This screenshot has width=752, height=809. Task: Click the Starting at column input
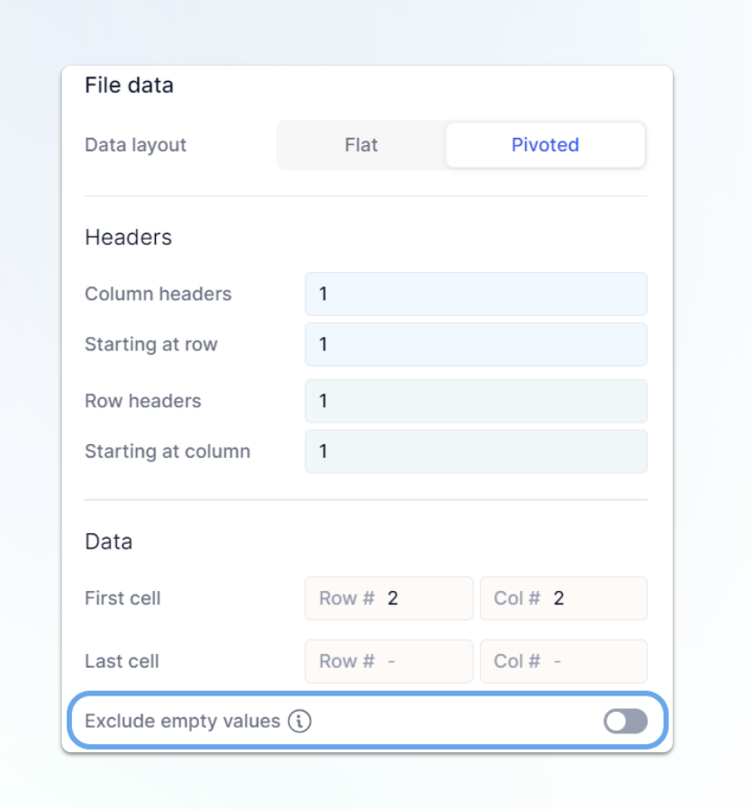pyautogui.click(x=476, y=451)
